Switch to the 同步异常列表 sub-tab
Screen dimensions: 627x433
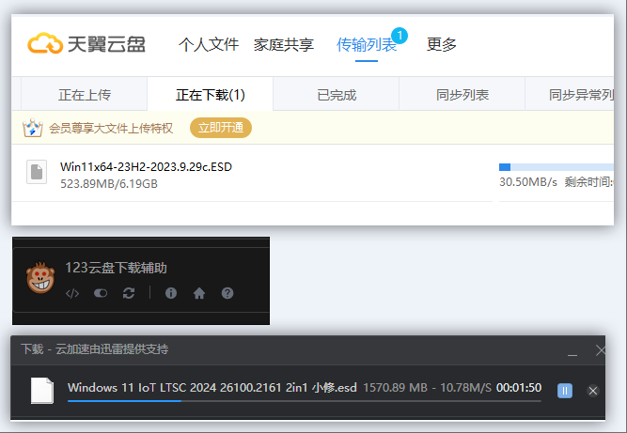point(570,95)
